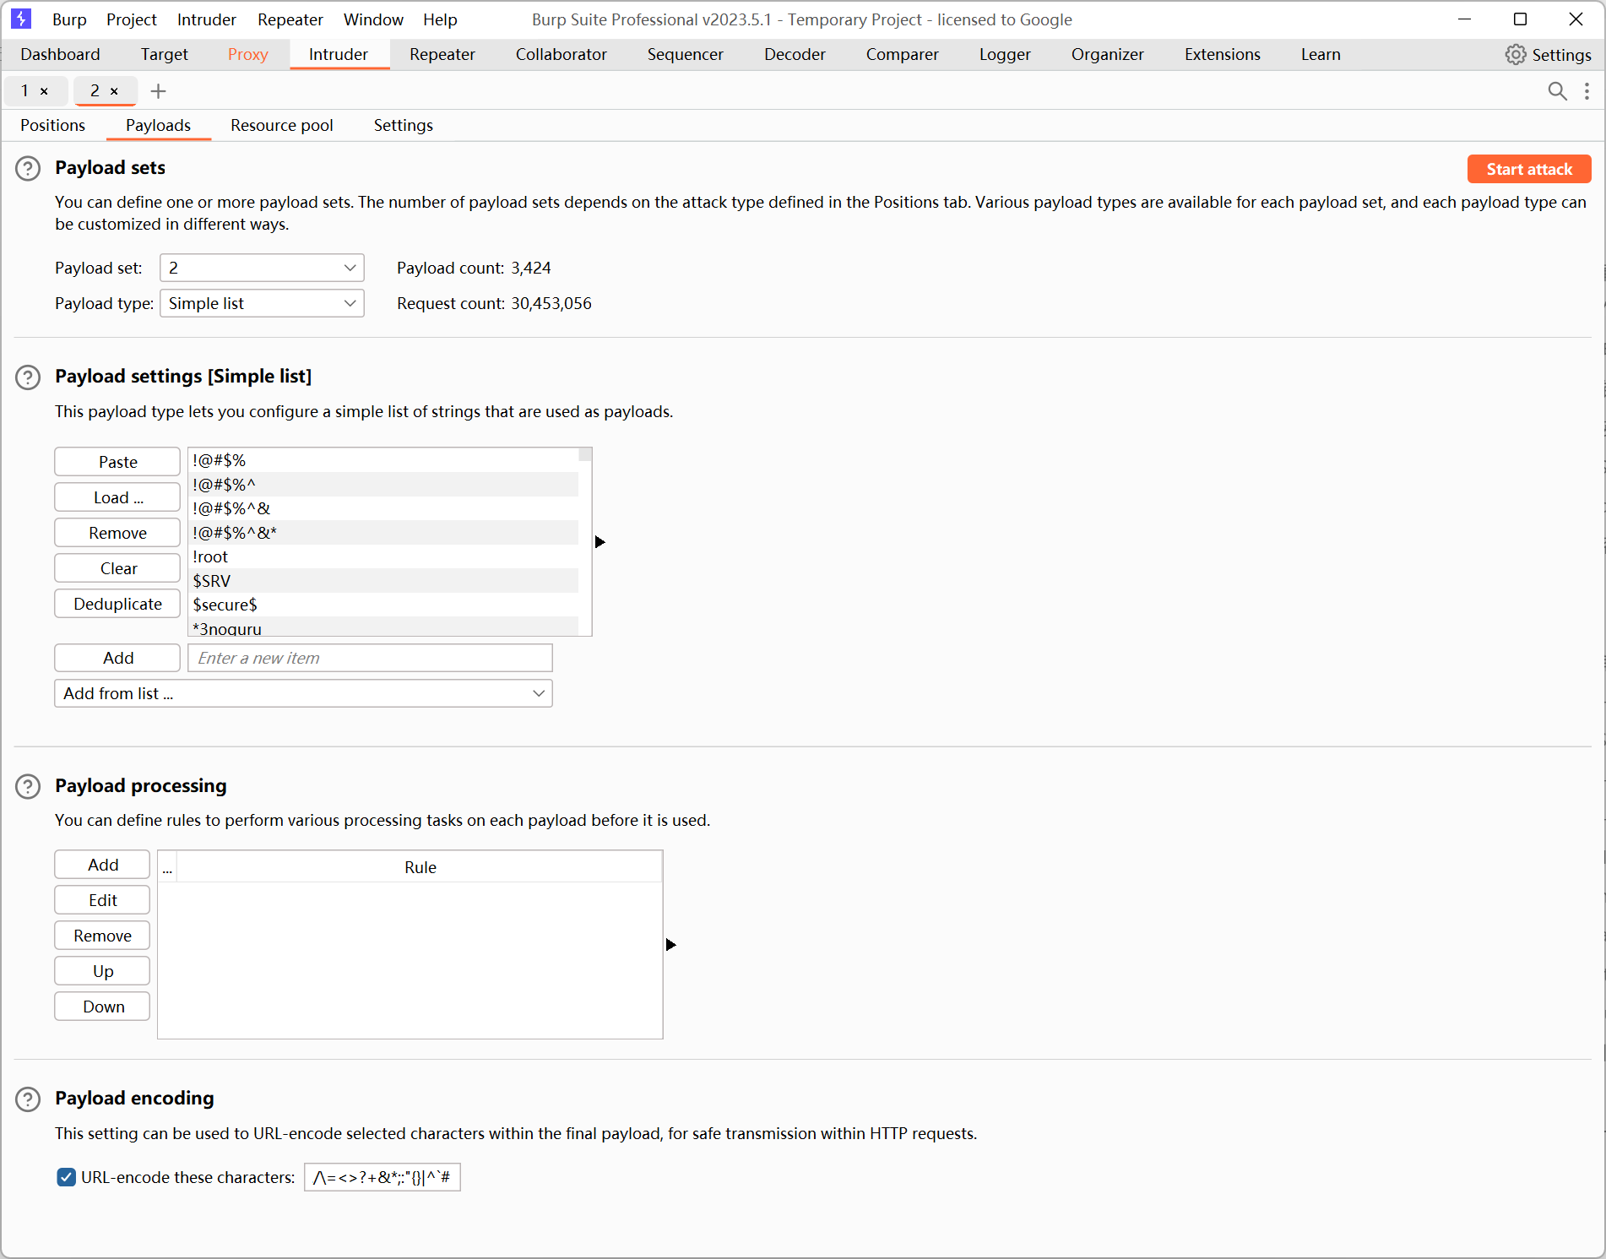Add a new Intruder tab

pyautogui.click(x=158, y=91)
